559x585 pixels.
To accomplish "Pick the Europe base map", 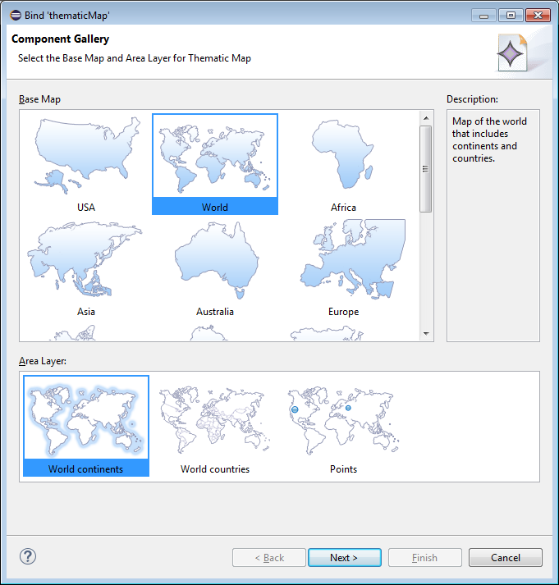I will [343, 268].
